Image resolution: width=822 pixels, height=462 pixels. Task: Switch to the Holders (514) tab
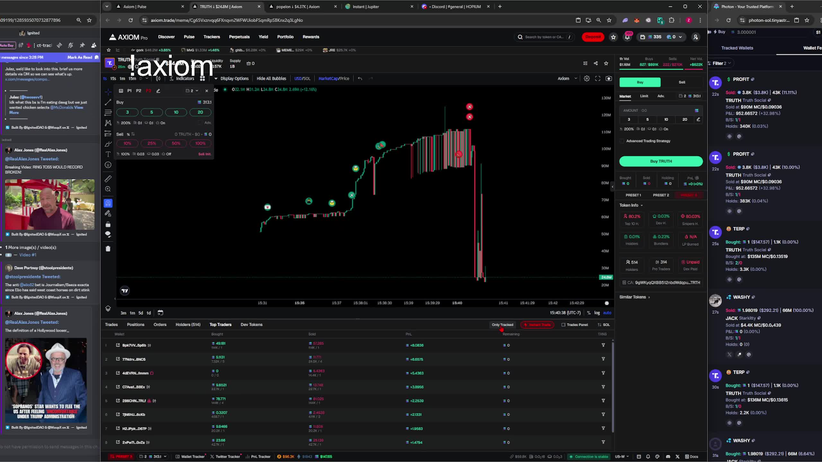[x=188, y=325]
